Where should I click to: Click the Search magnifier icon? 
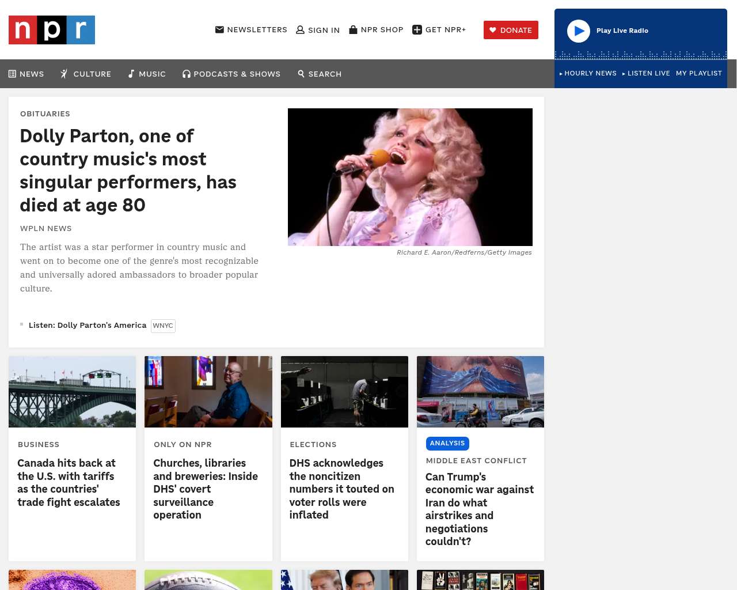point(301,74)
